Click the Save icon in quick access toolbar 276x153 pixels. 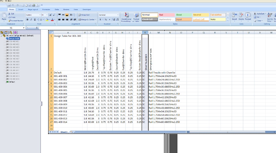click(9, 5)
